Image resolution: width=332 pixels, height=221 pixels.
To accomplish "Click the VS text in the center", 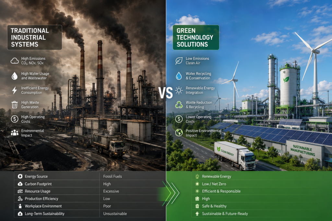I will coord(166,93).
